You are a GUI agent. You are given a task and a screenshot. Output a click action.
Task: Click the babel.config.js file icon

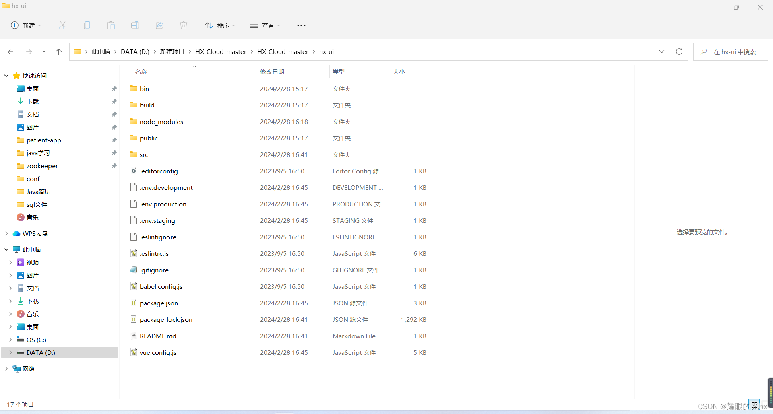(134, 286)
